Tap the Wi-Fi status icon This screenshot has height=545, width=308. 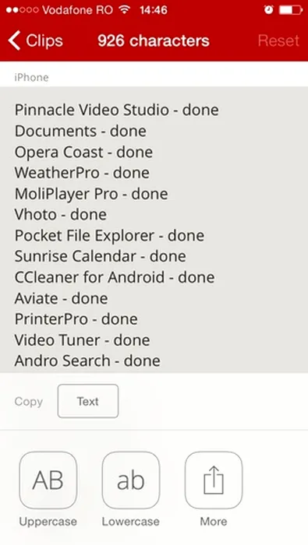124,9
